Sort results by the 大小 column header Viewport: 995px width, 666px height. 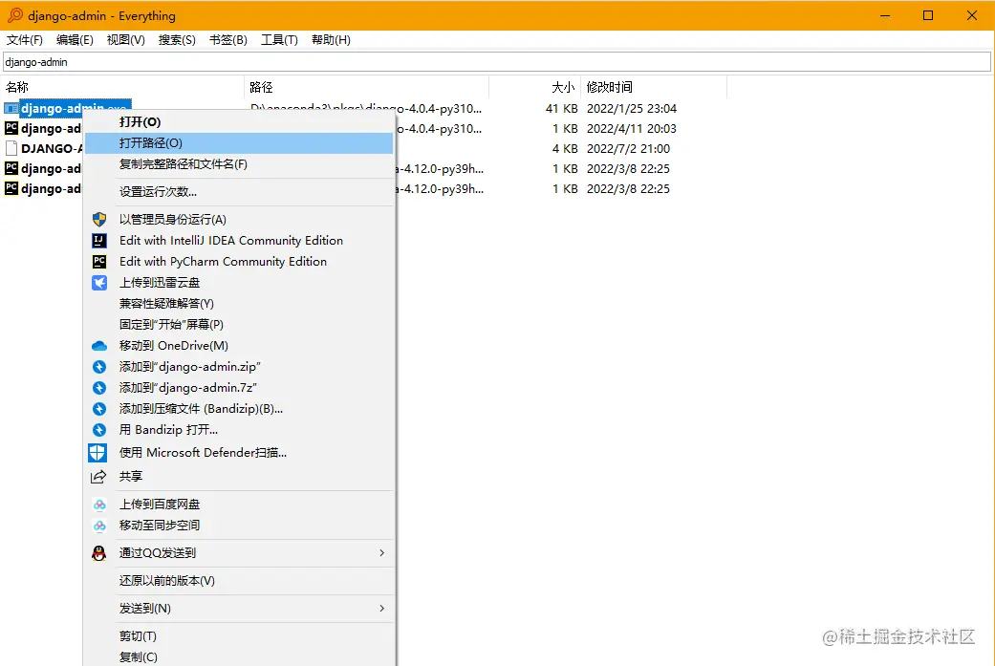click(x=535, y=87)
